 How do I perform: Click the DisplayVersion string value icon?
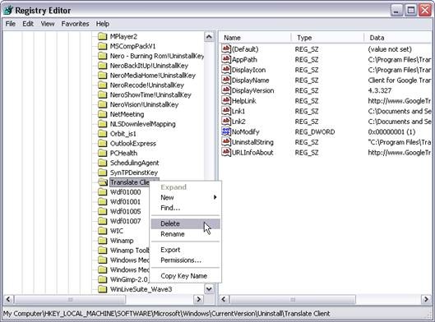click(x=226, y=90)
